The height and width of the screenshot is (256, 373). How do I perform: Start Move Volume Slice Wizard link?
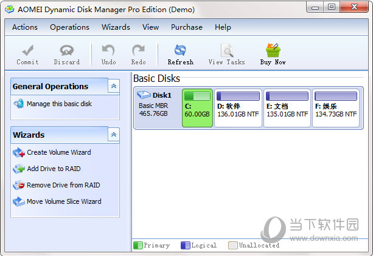click(64, 201)
